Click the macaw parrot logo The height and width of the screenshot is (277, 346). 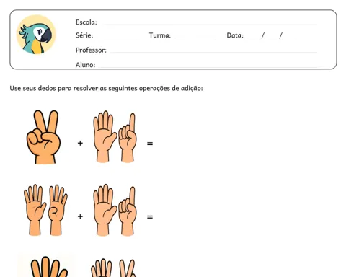point(36,35)
